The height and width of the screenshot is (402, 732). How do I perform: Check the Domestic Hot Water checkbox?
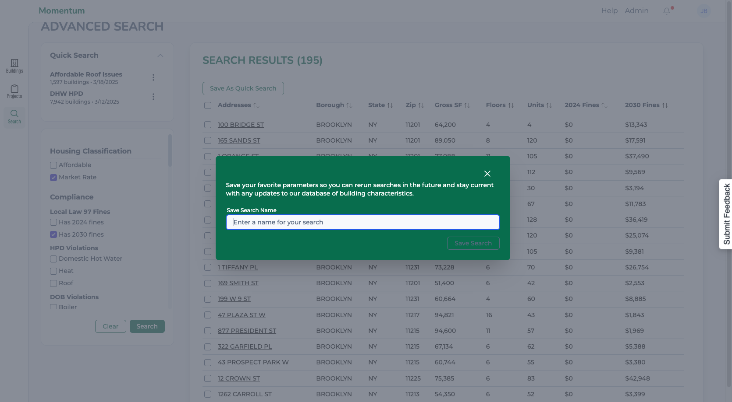pyautogui.click(x=53, y=259)
